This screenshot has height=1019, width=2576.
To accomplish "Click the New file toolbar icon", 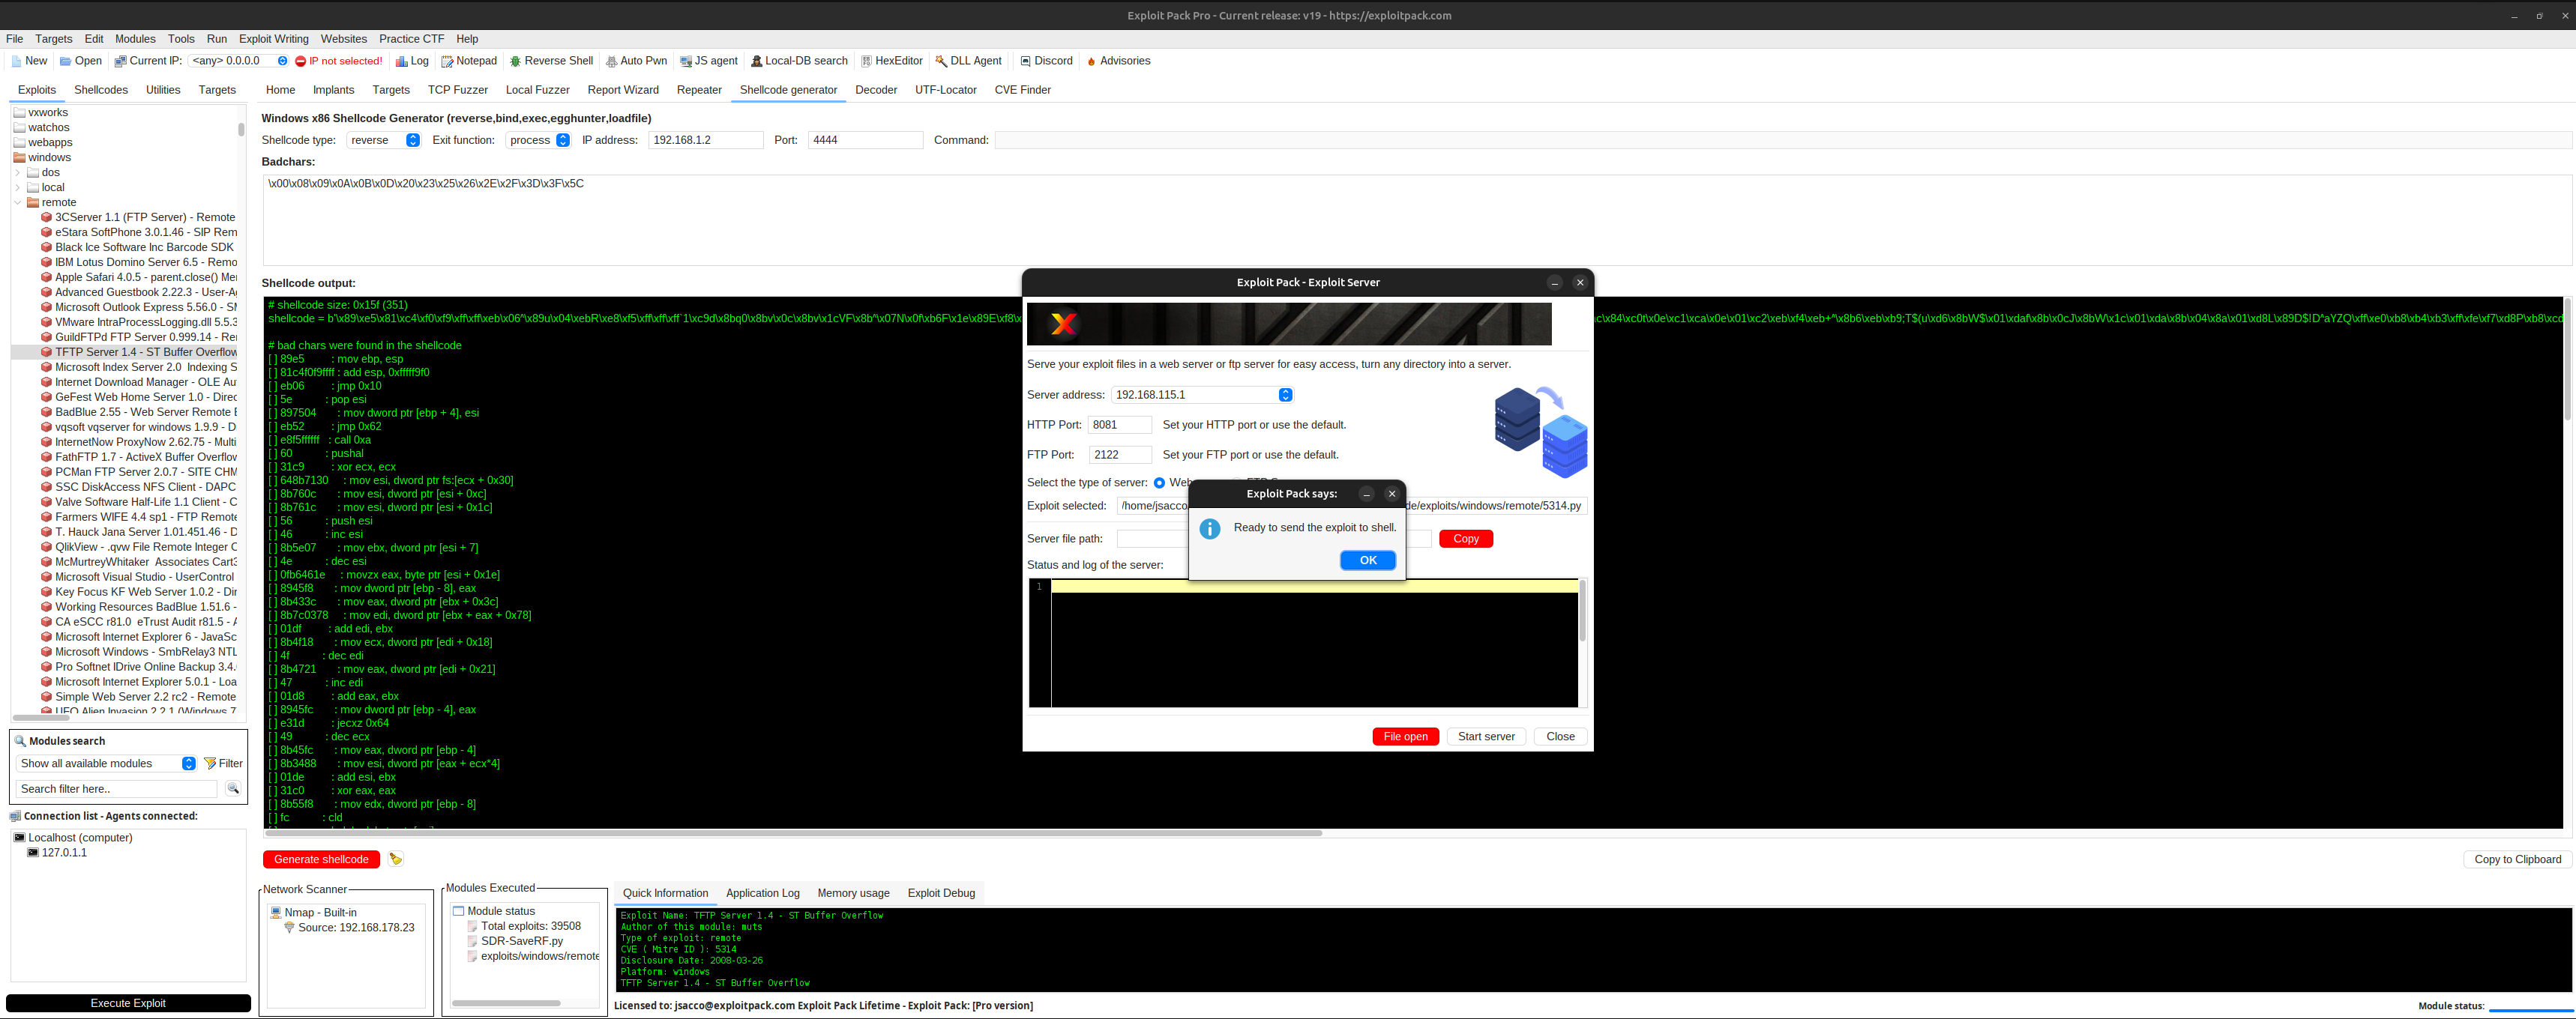I will tap(16, 61).
